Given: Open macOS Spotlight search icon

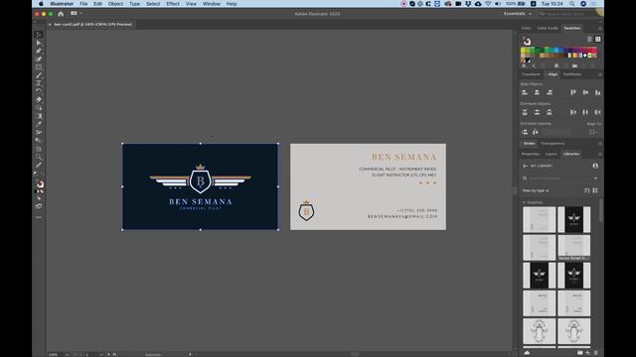Looking at the screenshot, I should tap(571, 4).
